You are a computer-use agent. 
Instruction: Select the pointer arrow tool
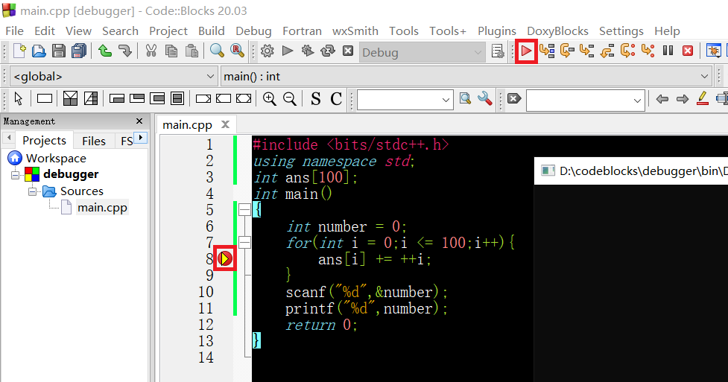pyautogui.click(x=19, y=98)
